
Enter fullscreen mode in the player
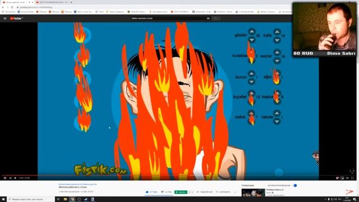[352, 178]
